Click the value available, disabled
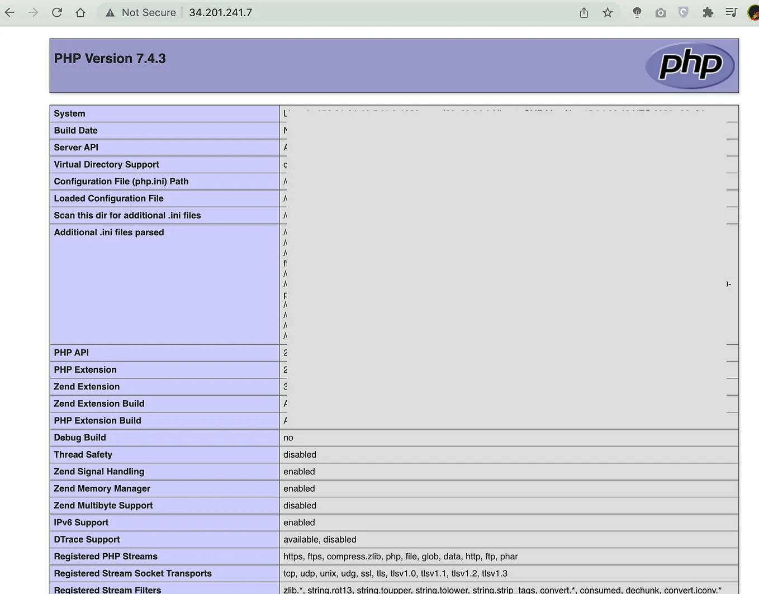Screen dimensions: 759x594 (320, 539)
